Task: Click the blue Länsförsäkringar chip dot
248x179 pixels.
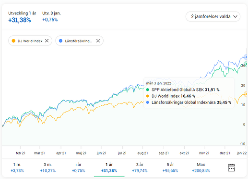Action: click(x=60, y=41)
